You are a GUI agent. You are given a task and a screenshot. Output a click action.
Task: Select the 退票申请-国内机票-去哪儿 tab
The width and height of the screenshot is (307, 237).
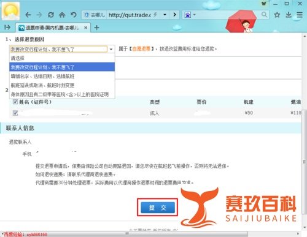[52, 28]
